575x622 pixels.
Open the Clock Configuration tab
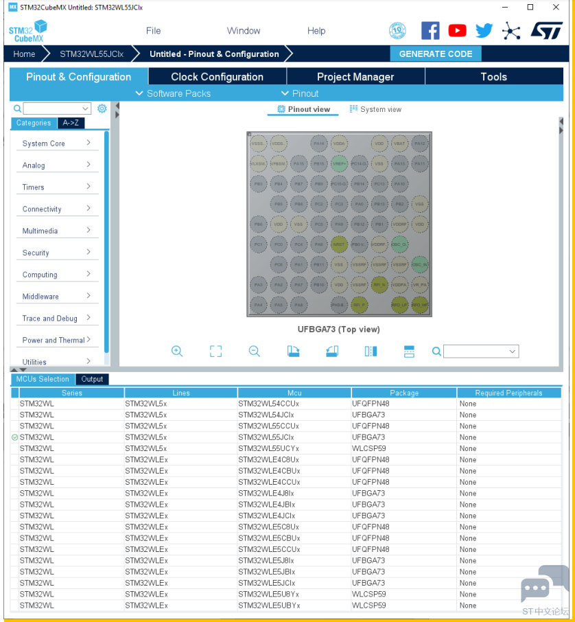pyautogui.click(x=217, y=77)
